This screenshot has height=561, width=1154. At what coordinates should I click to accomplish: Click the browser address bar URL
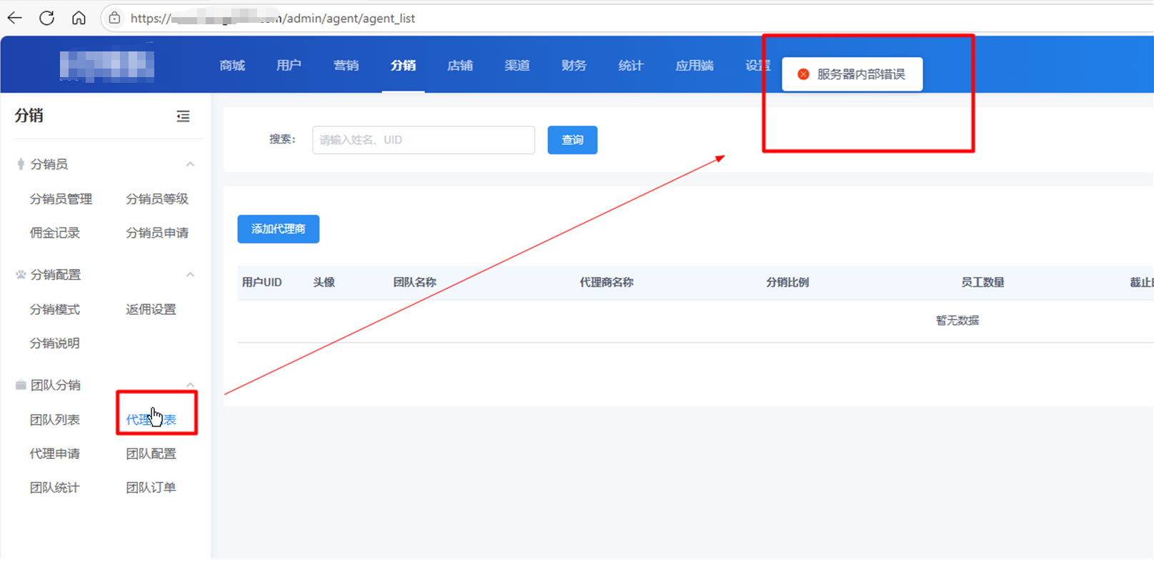[x=272, y=18]
